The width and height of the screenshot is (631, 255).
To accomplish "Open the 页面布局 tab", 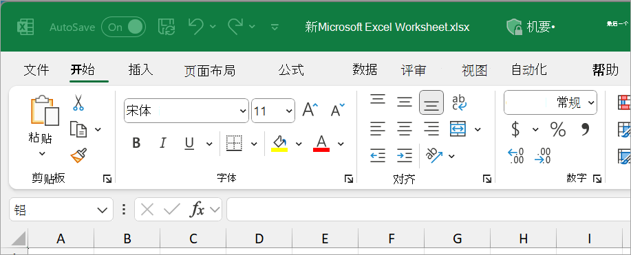I will pyautogui.click(x=210, y=70).
